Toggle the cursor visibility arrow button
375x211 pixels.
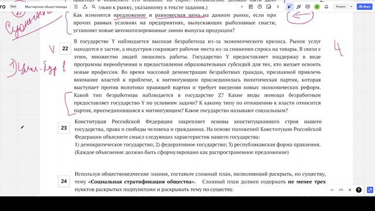(289, 6)
